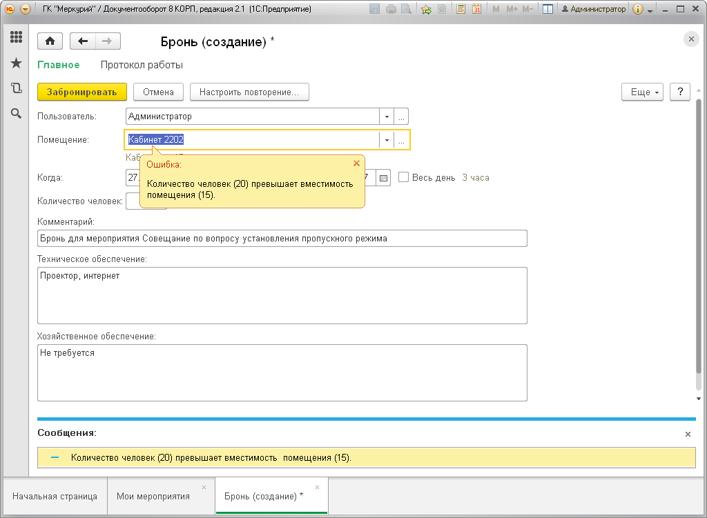Navigate forward with right arrow button

pyautogui.click(x=107, y=41)
